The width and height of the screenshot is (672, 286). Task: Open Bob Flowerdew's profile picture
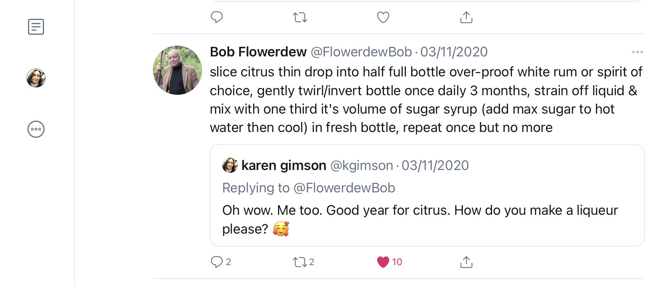178,70
